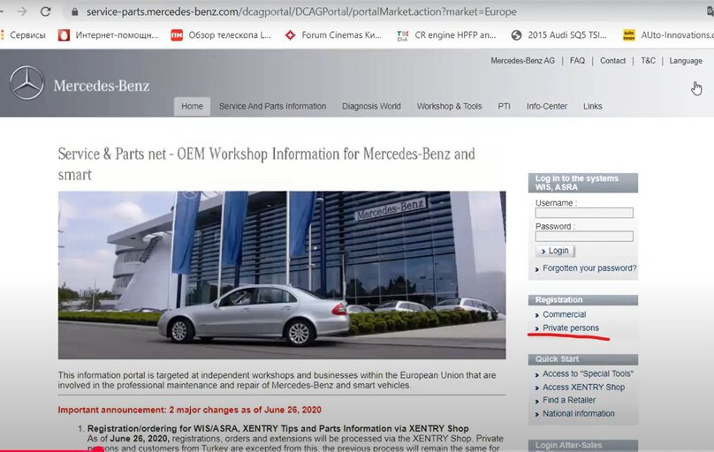The width and height of the screenshot is (714, 452).
Task: Open the CR engine HPFP bookmark
Action: pyautogui.click(x=446, y=35)
